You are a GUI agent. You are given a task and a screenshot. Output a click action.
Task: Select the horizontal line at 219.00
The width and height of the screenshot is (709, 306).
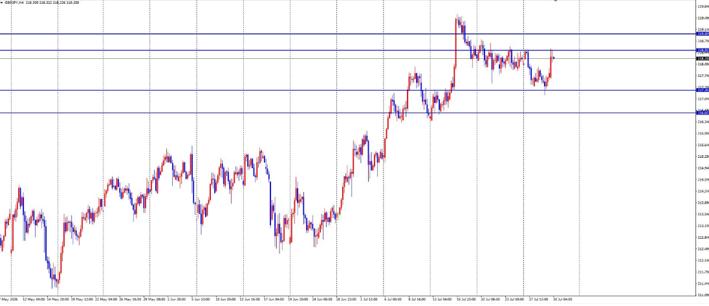(x=348, y=34)
